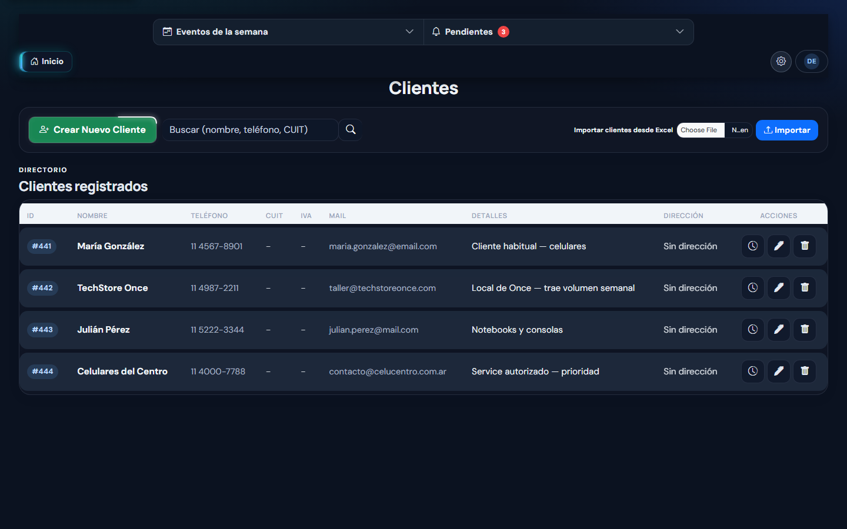Viewport: 847px width, 529px height.
Task: Open settings gear icon
Action: (781, 61)
